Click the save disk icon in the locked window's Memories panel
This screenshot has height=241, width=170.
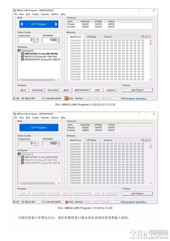point(146,140)
